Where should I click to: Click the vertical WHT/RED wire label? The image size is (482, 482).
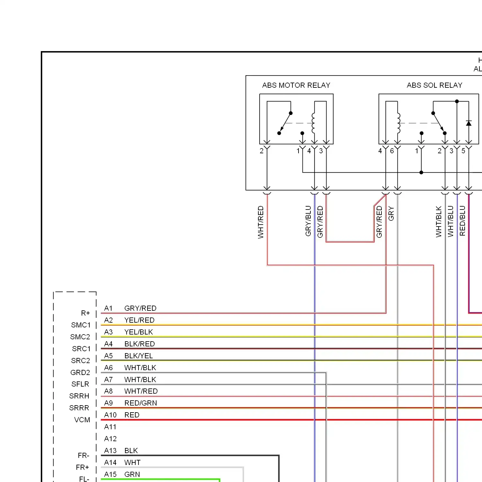pyautogui.click(x=261, y=222)
